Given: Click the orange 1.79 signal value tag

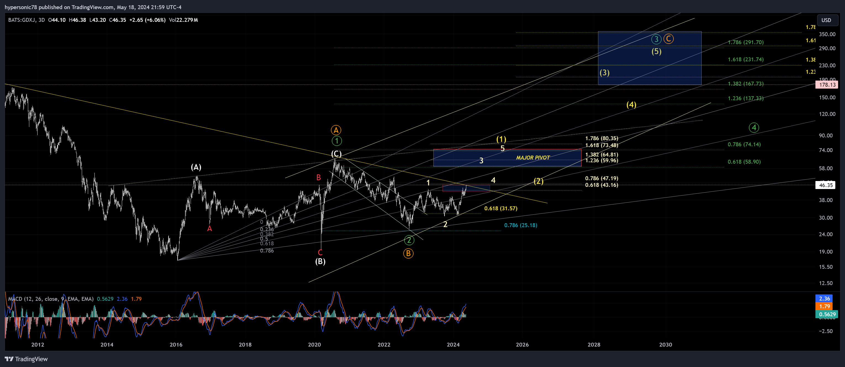Looking at the screenshot, I should (x=824, y=306).
